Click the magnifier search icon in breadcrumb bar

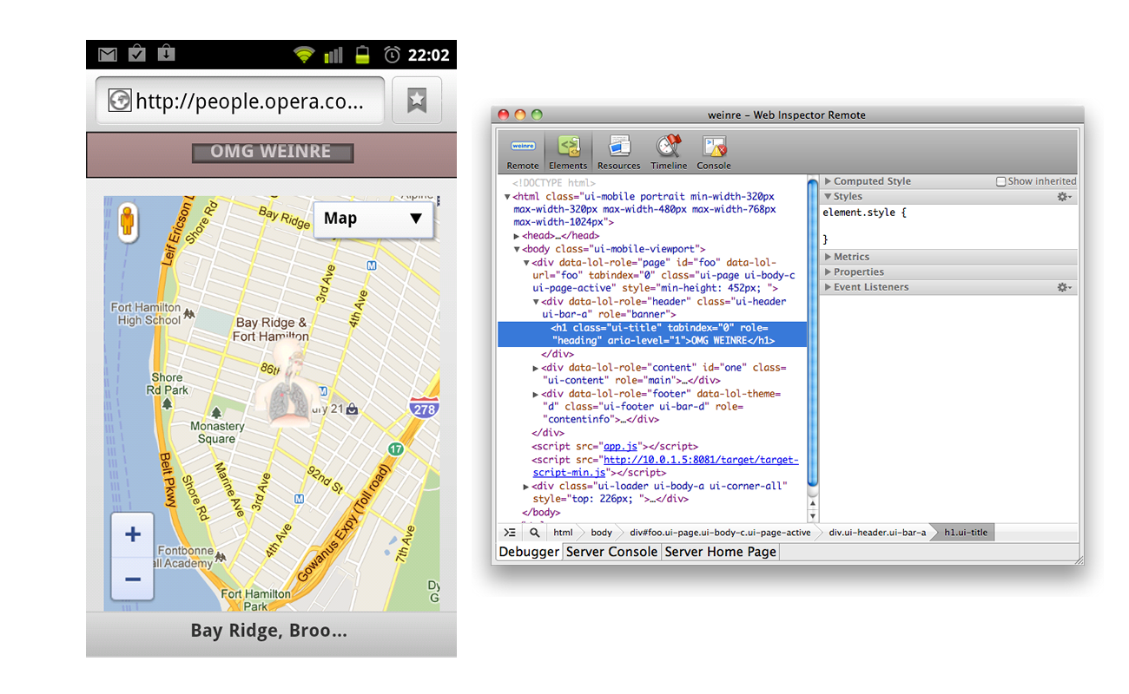[x=534, y=533]
